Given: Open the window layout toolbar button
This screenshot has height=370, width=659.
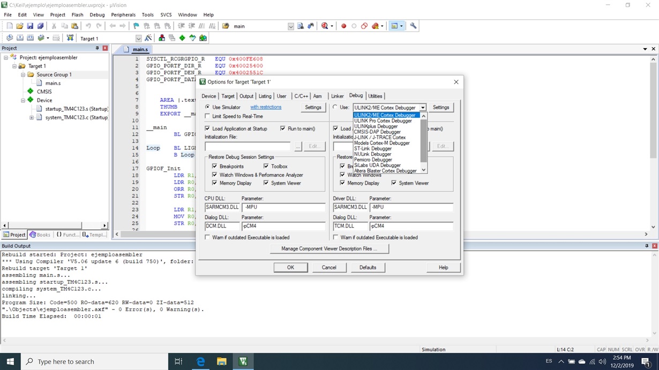Looking at the screenshot, I should [394, 26].
